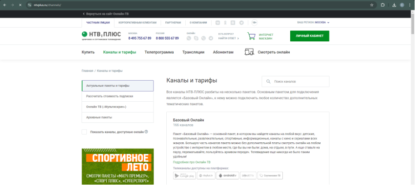The image size is (415, 185).
Task: Click the Russia phone 8 800 555 67 89
Action: click(x=167, y=38)
